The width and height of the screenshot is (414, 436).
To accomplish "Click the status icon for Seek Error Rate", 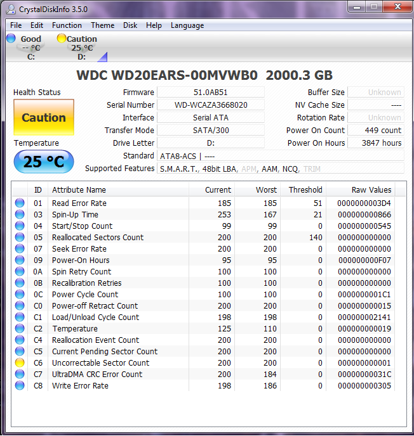I will (x=20, y=248).
